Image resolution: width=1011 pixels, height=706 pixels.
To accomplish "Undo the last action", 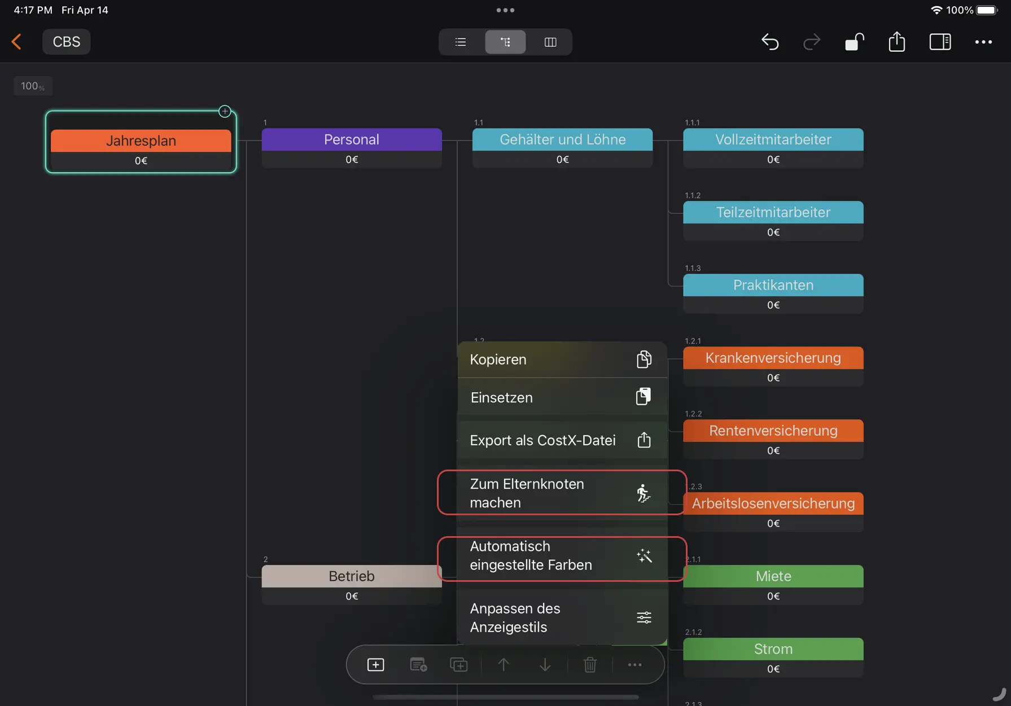I will 770,42.
